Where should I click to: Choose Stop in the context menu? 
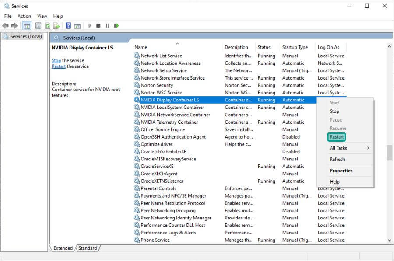coord(334,111)
